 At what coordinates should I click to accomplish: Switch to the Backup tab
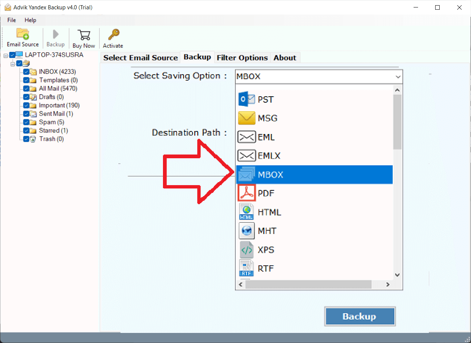[x=197, y=57]
